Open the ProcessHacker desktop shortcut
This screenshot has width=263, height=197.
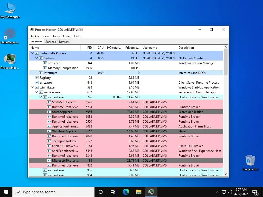pos(10,61)
